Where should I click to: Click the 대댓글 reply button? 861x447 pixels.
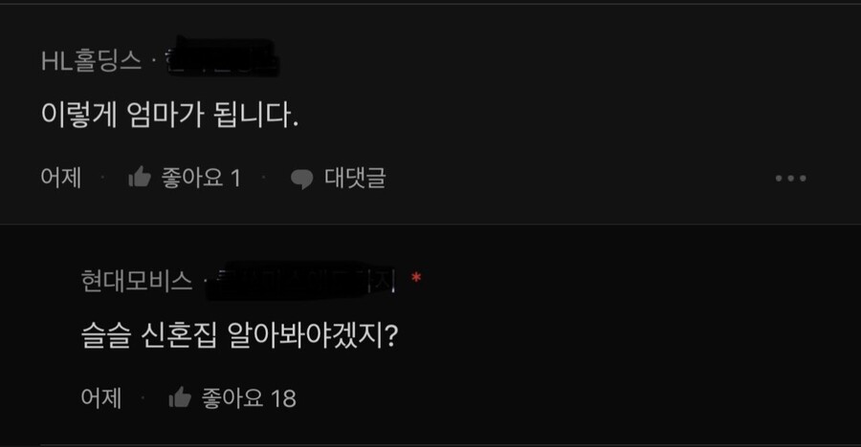click(355, 178)
